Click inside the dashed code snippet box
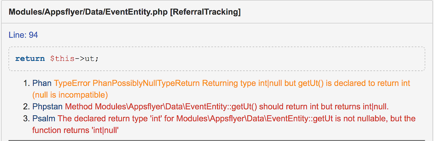Screen dimensions: 434x141 [248, 59]
